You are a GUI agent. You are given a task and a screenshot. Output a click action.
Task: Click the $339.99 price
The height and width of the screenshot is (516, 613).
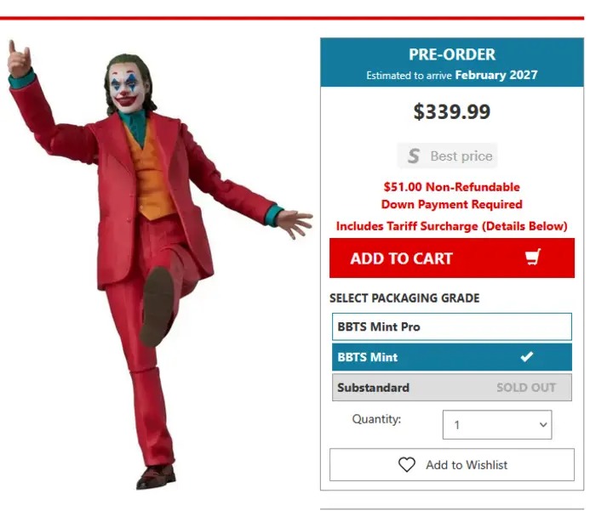(452, 111)
